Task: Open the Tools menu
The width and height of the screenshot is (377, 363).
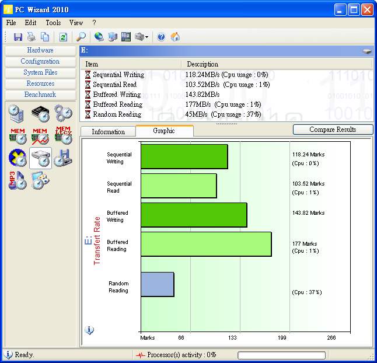Action: 53,23
